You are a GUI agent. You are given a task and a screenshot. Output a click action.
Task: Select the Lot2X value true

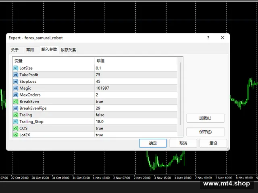pyautogui.click(x=100, y=135)
